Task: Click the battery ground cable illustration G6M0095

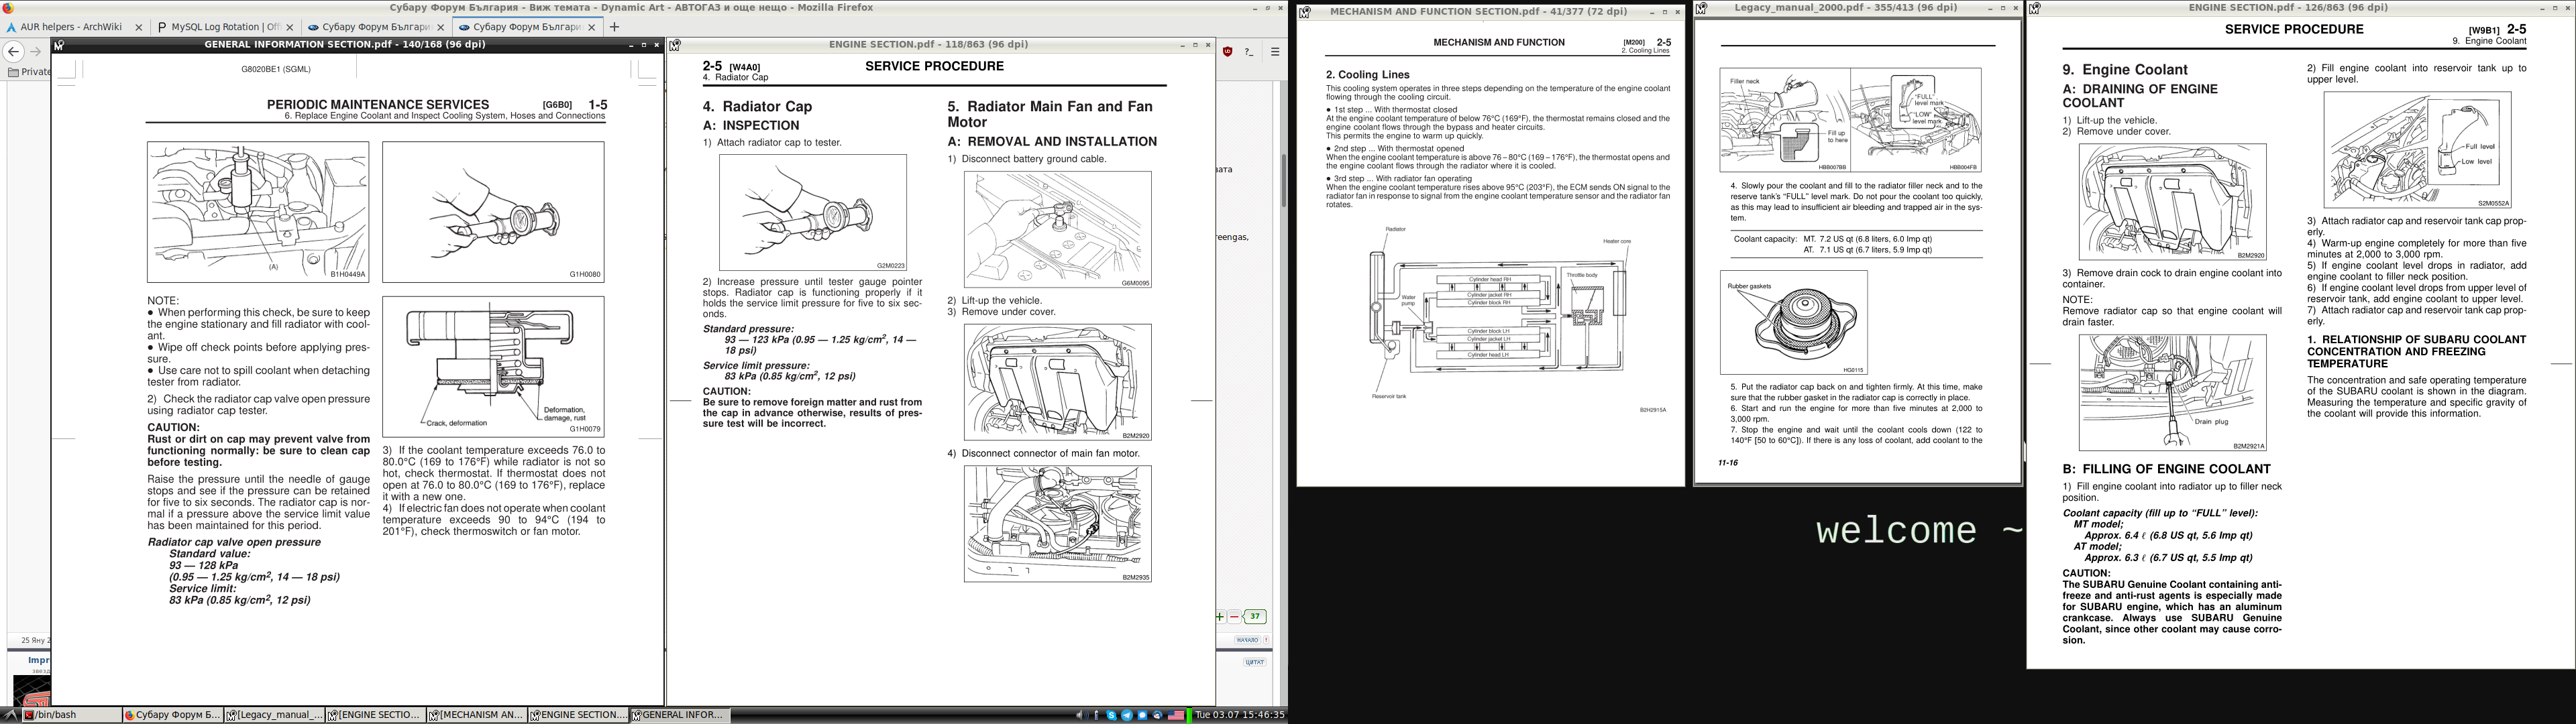Action: pyautogui.click(x=1057, y=229)
